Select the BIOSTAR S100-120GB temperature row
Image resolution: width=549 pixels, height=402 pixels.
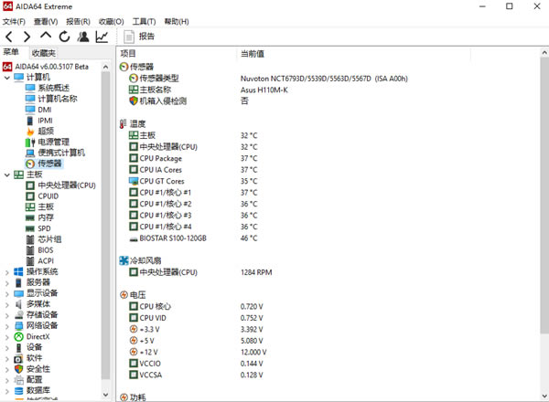click(173, 238)
